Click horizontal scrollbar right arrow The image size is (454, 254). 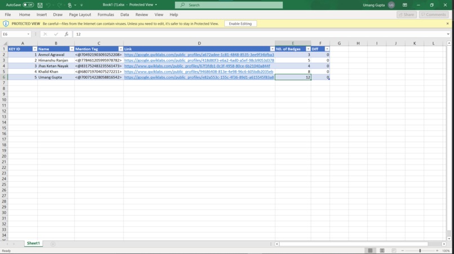(x=444, y=244)
